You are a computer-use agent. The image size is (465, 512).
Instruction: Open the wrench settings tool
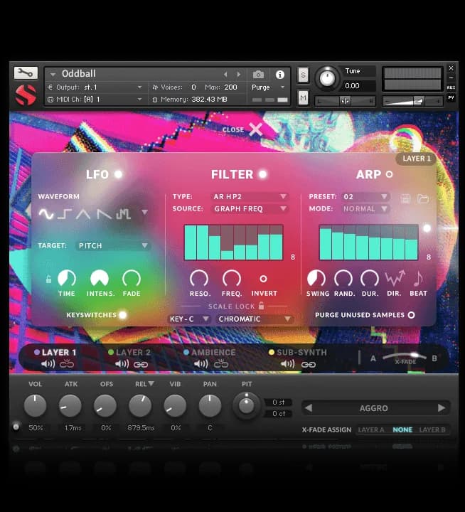pos(25,73)
